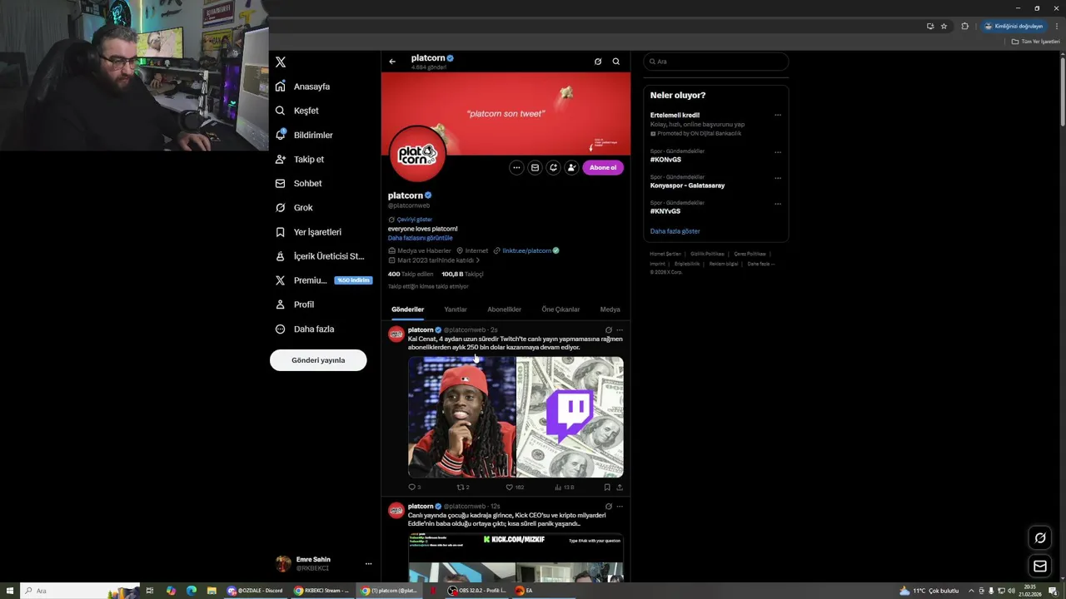Go back with the arrow icon

pyautogui.click(x=392, y=62)
